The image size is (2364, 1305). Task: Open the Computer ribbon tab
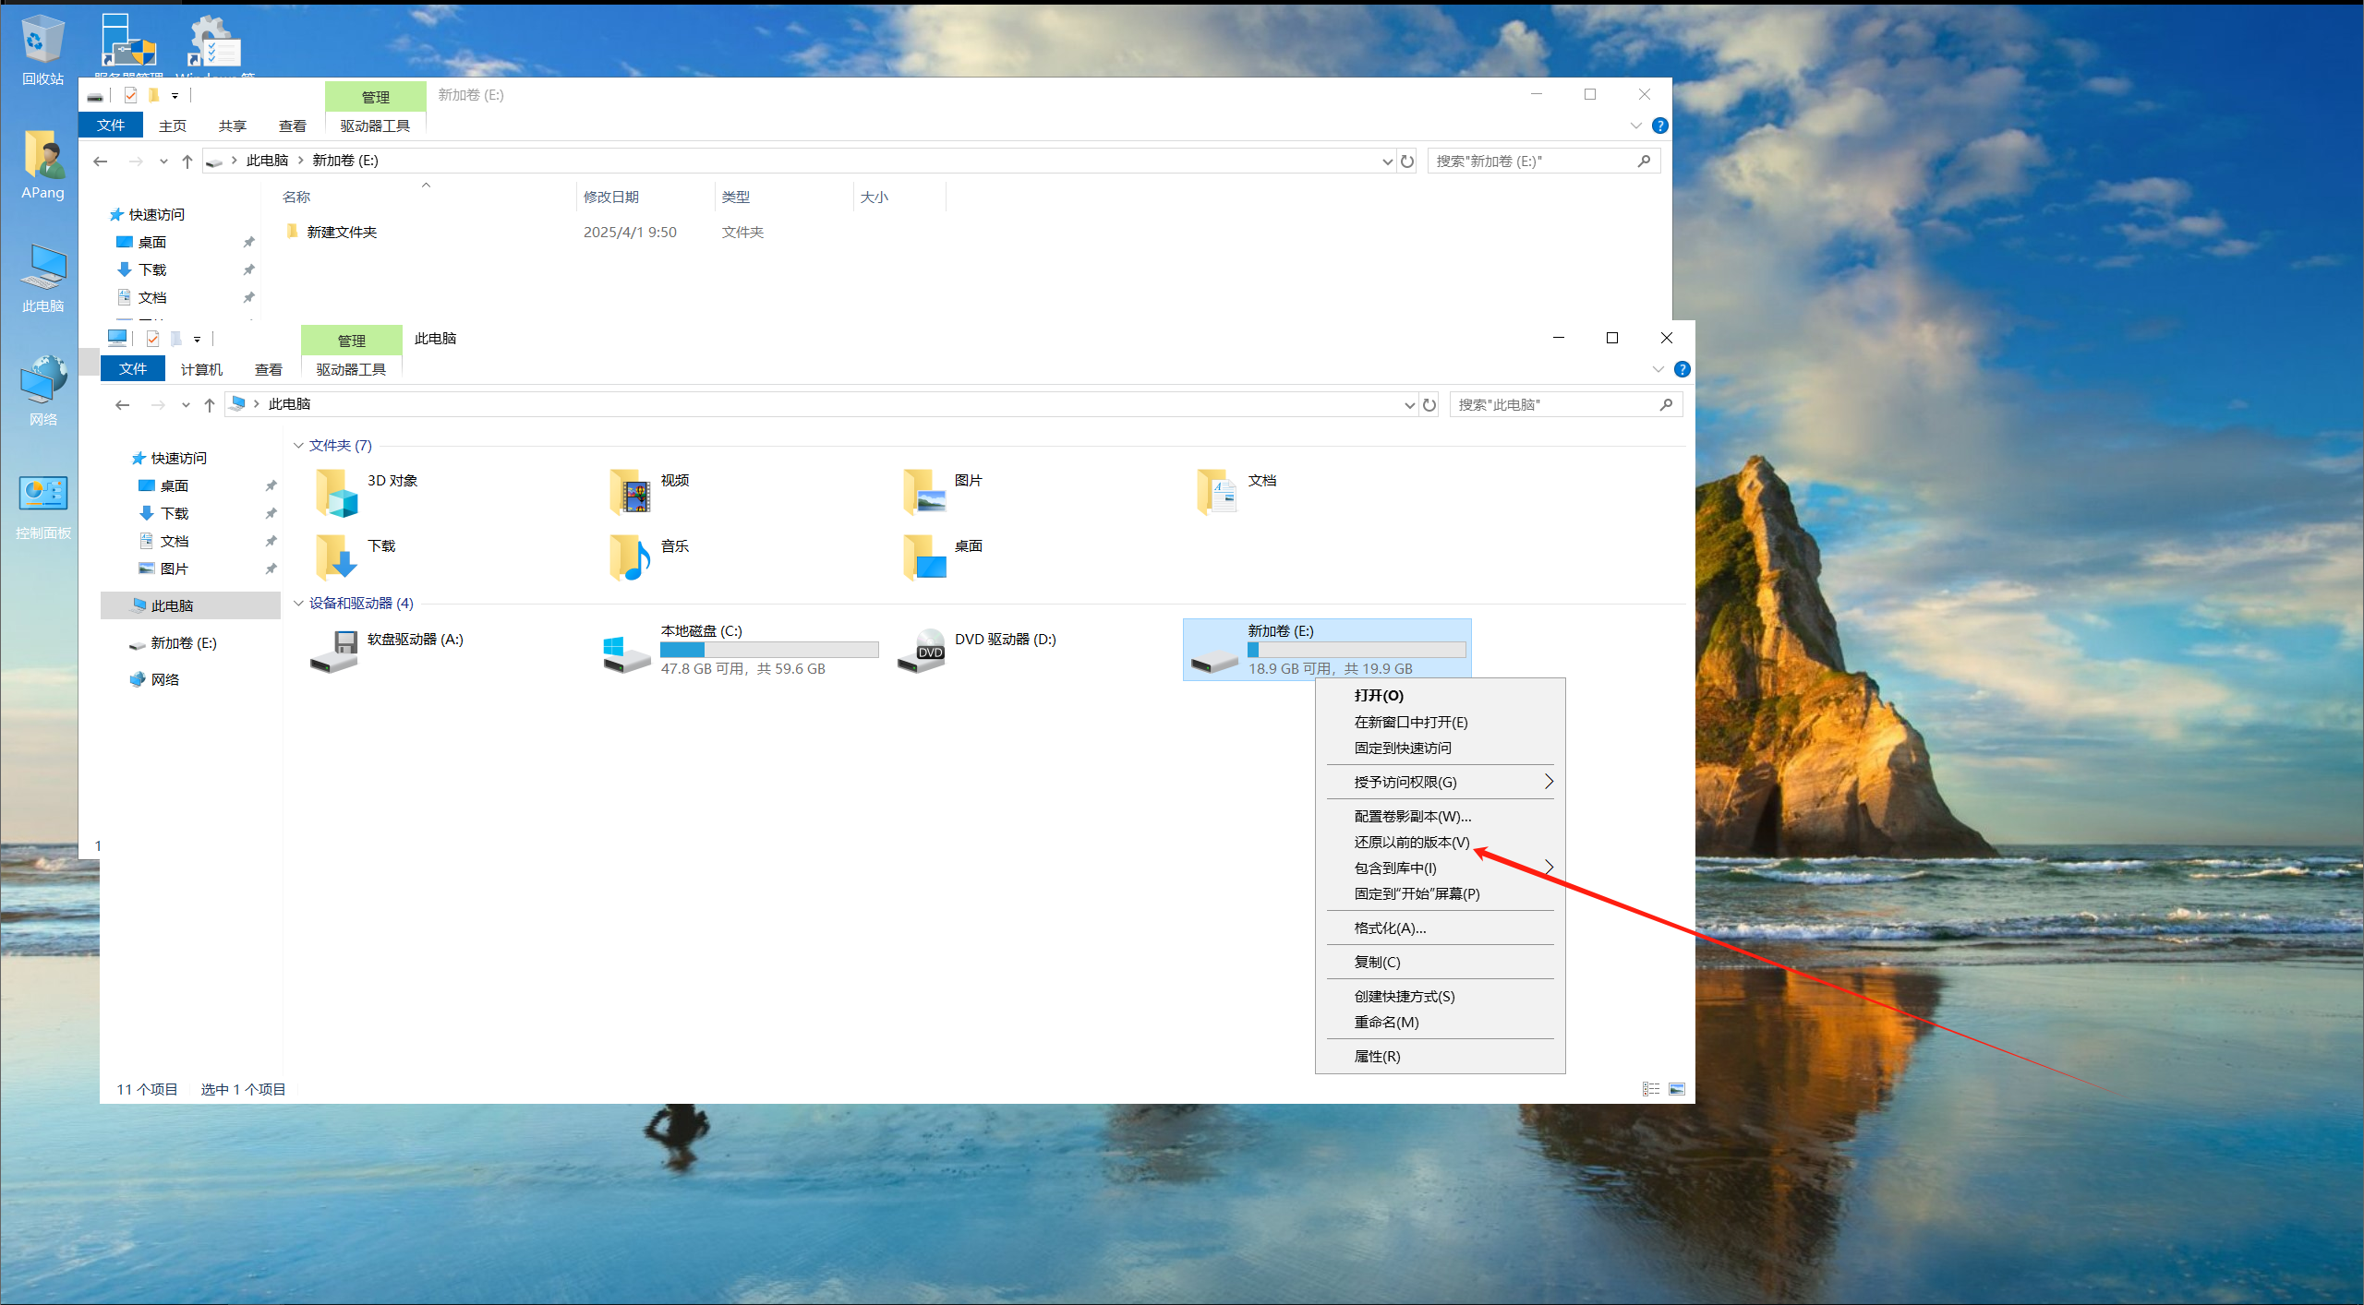(x=201, y=369)
